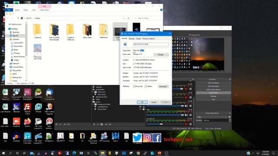Move scene up in OBS Scenes toolbar
This screenshot has width=278, height=156.
coord(65,124)
